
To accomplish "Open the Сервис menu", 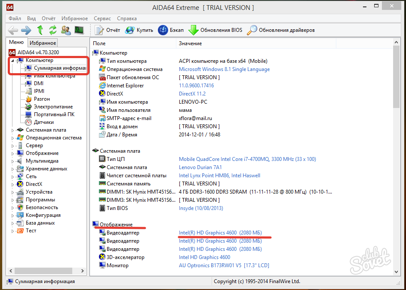I will click(102, 19).
